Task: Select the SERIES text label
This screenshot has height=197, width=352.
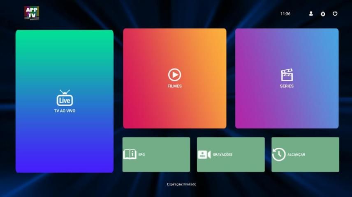Action: click(x=287, y=86)
